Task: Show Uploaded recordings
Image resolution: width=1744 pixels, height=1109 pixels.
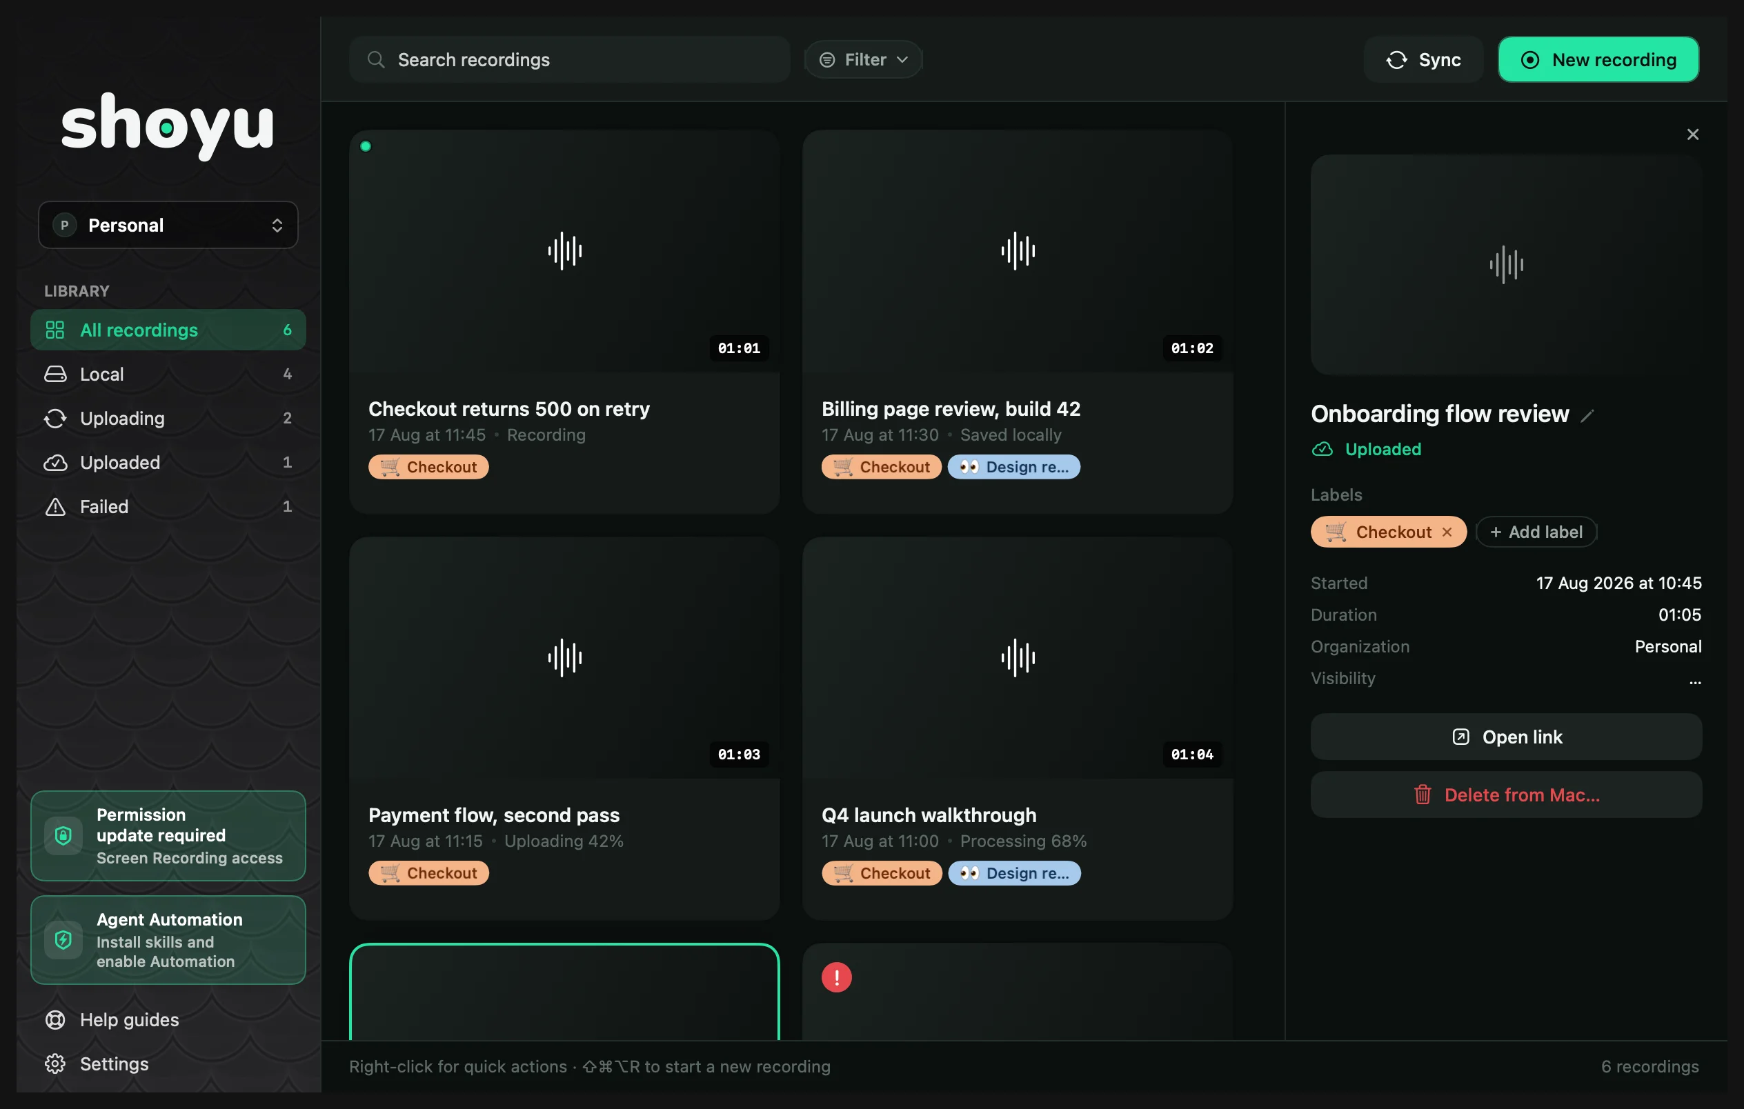Action: pyautogui.click(x=168, y=463)
